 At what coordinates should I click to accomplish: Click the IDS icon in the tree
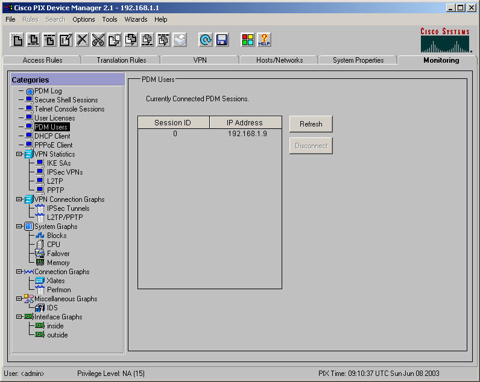click(x=40, y=308)
